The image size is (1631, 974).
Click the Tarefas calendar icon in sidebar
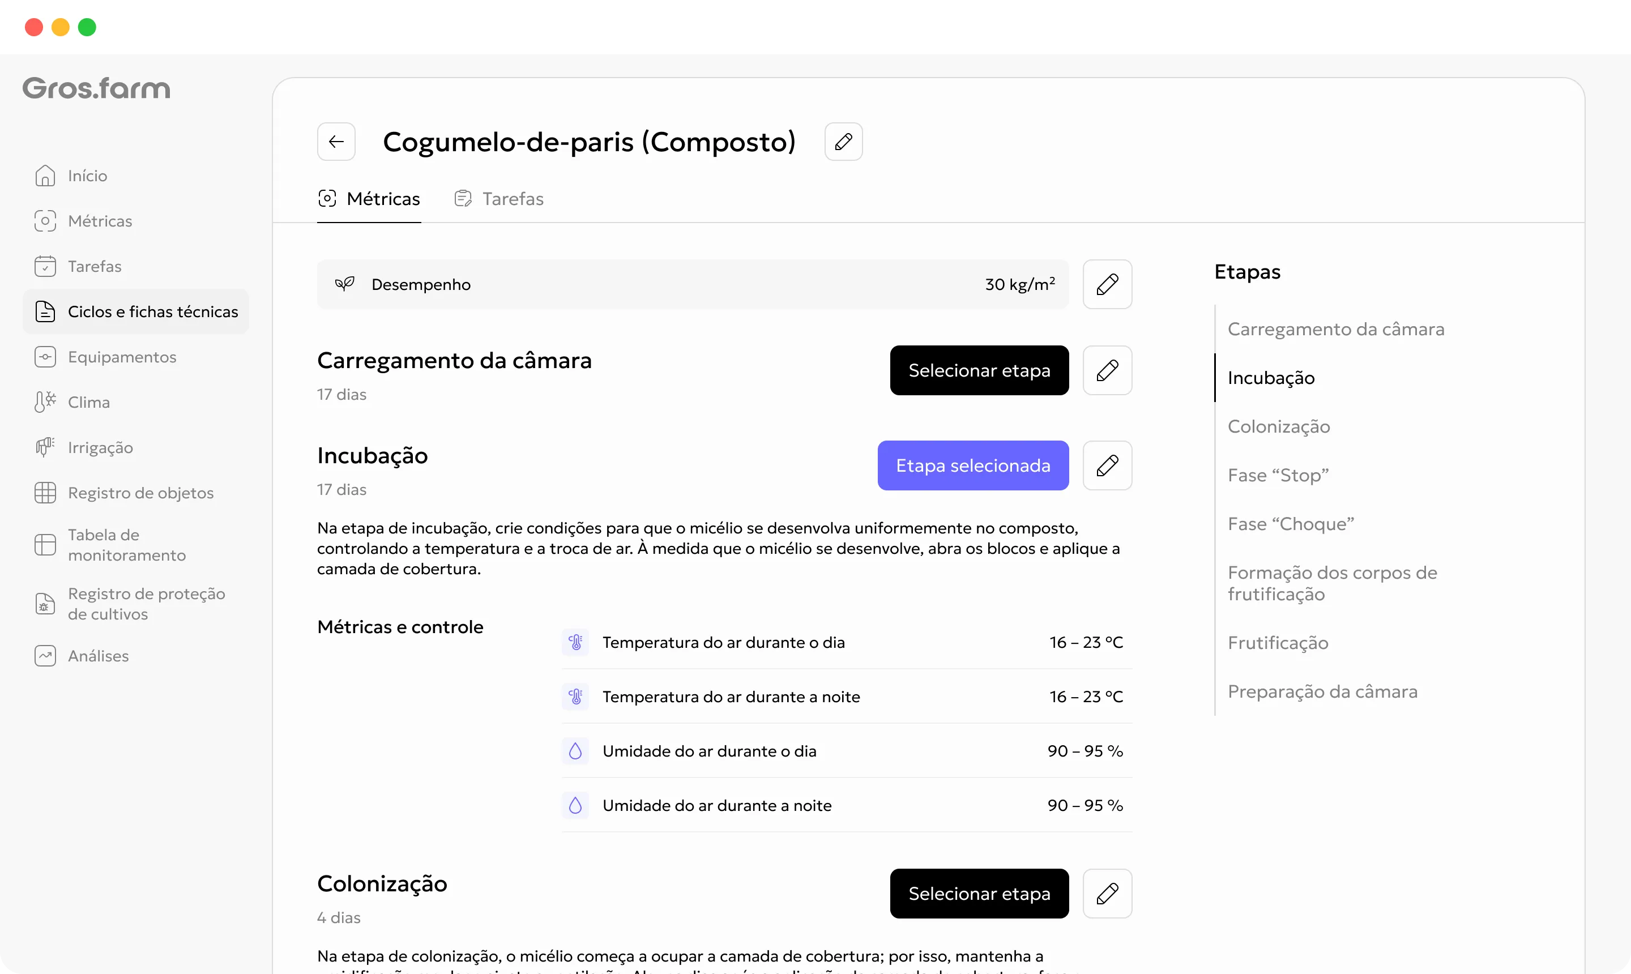pos(45,266)
